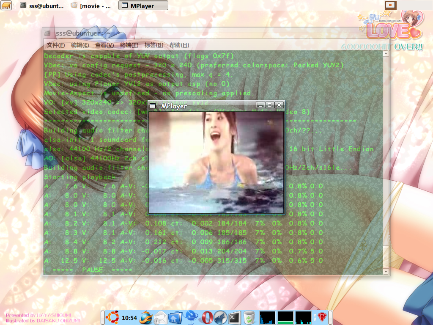Click the red ruby gem dock icon
Viewport: 433px width, 325px height.
pyautogui.click(x=322, y=317)
